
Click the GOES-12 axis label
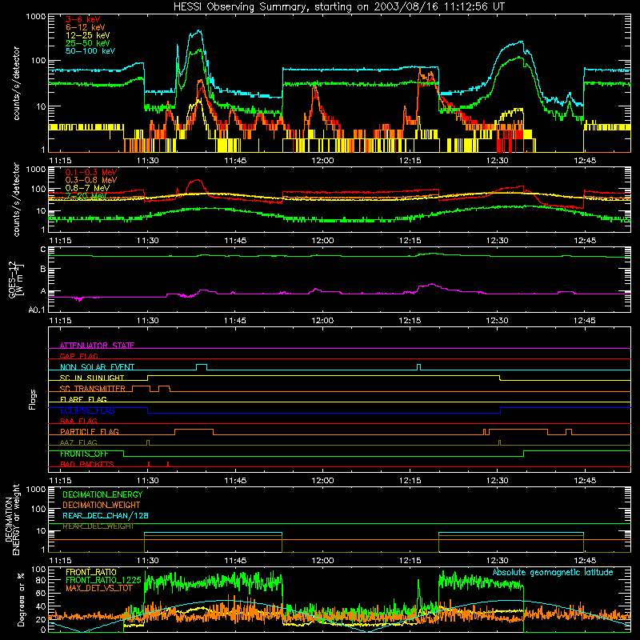(x=15, y=279)
